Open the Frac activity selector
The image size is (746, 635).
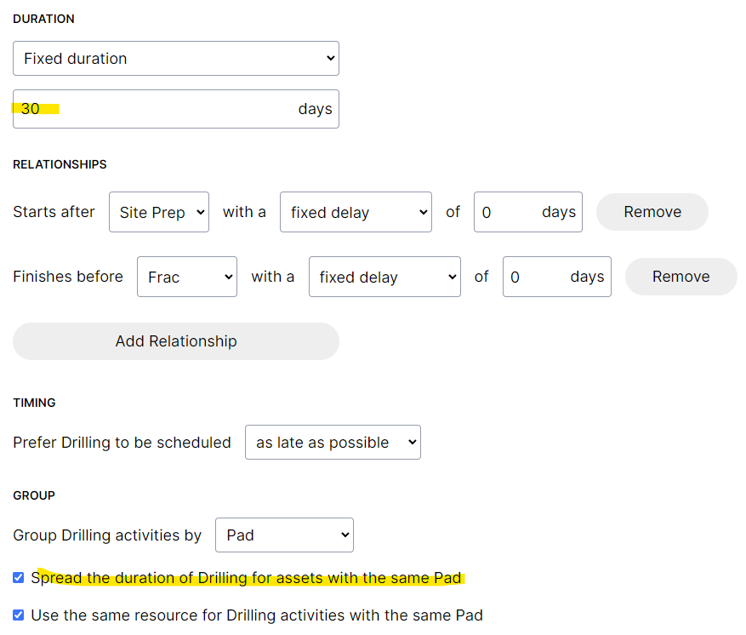[187, 277]
